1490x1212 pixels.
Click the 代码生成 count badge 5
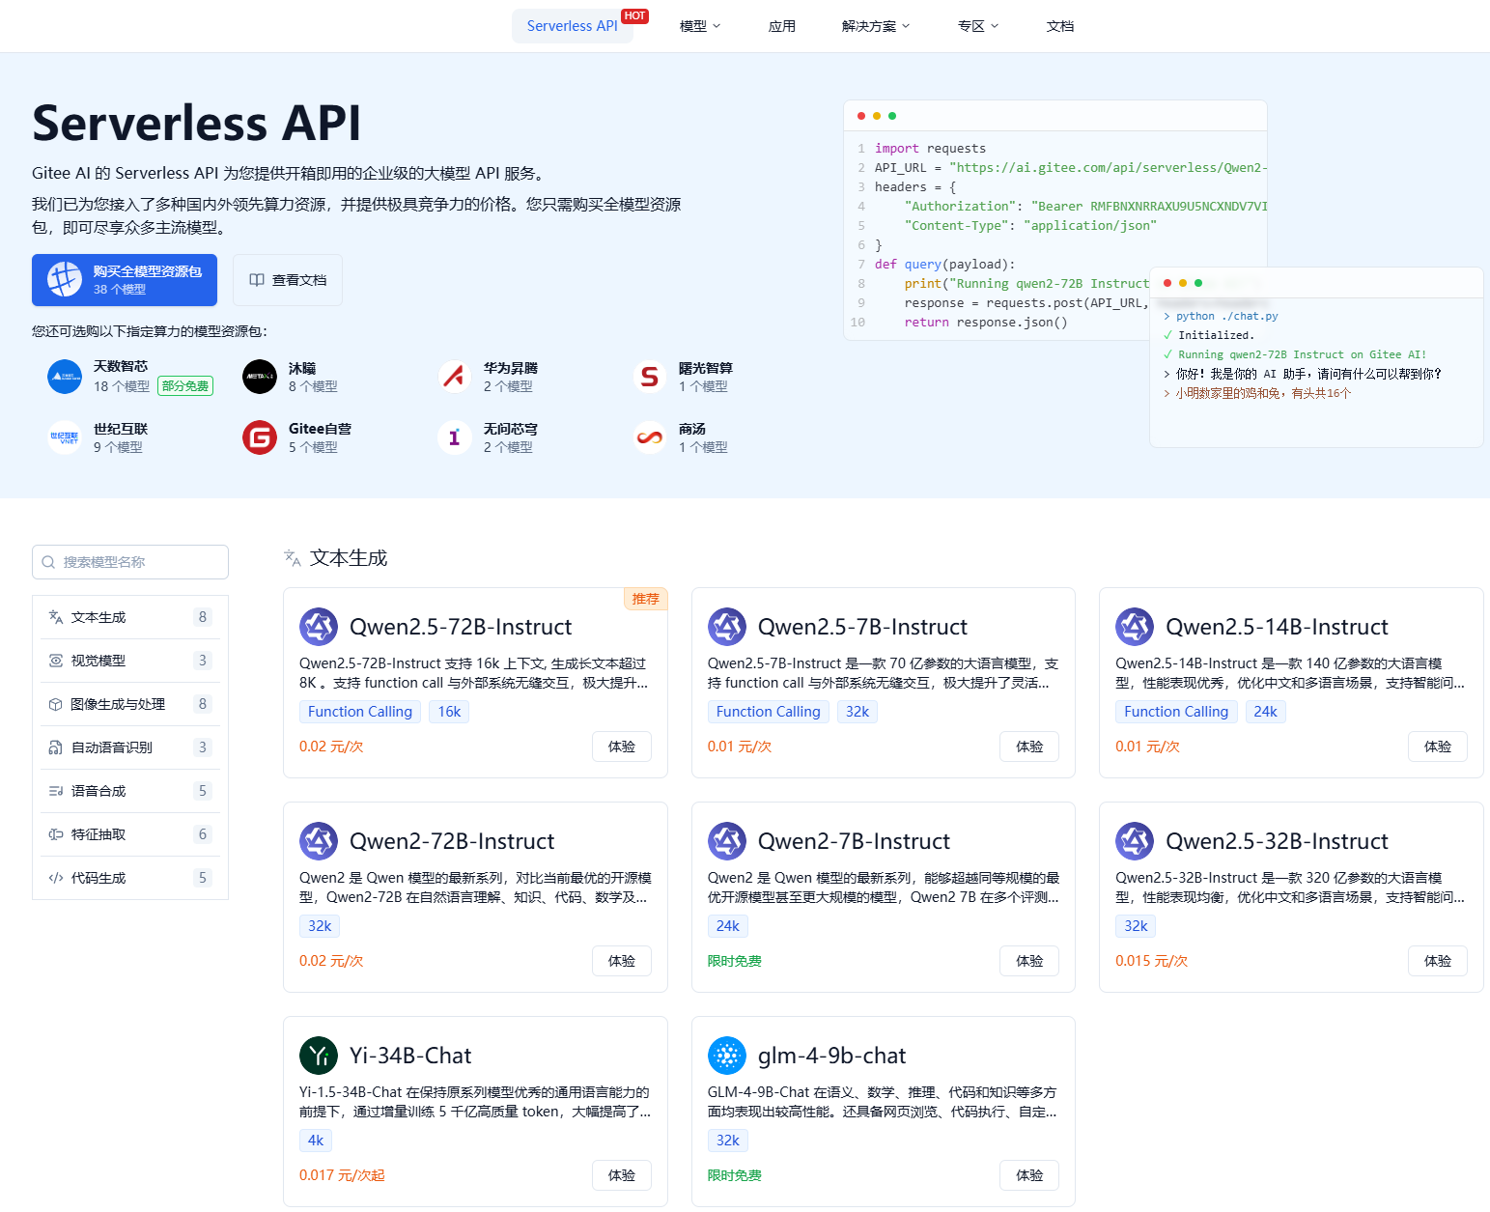point(203,878)
